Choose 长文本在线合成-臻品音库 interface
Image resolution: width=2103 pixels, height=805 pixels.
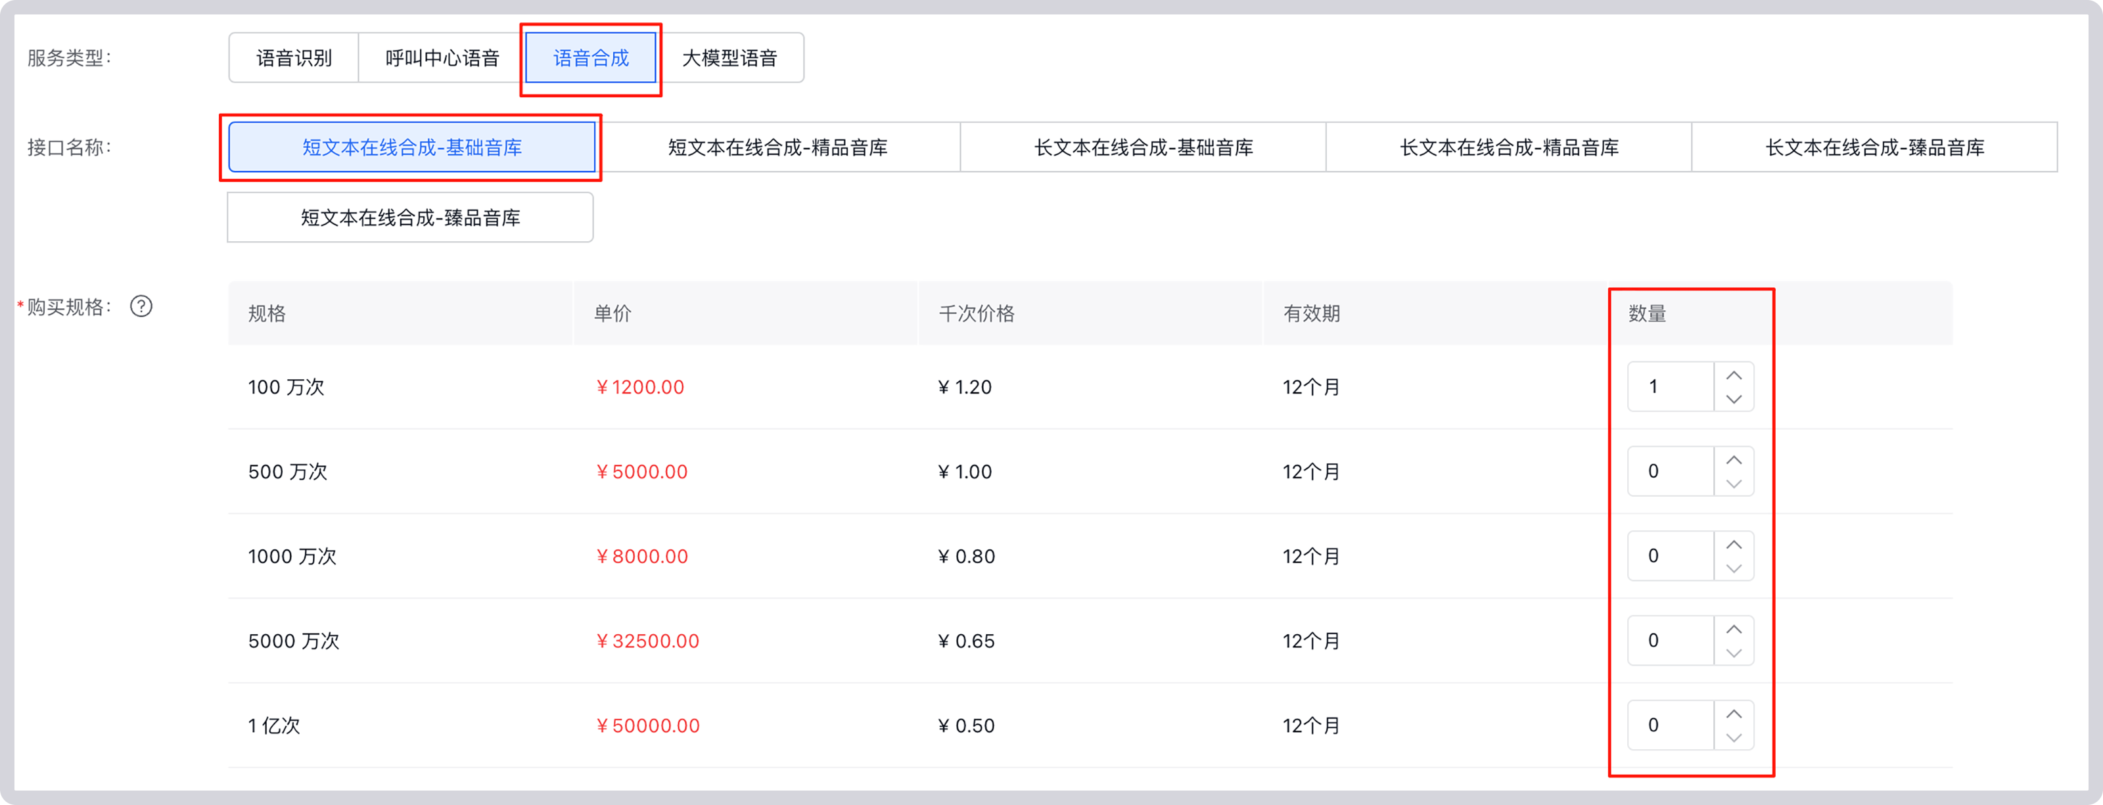(1874, 148)
